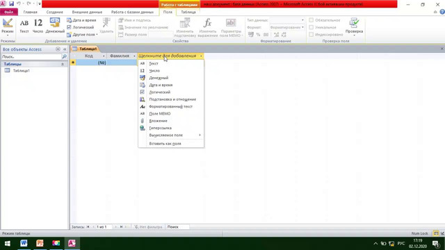This screenshot has height=250, width=445.
Task: Choose Текст in the field type menu
Action: [171, 63]
